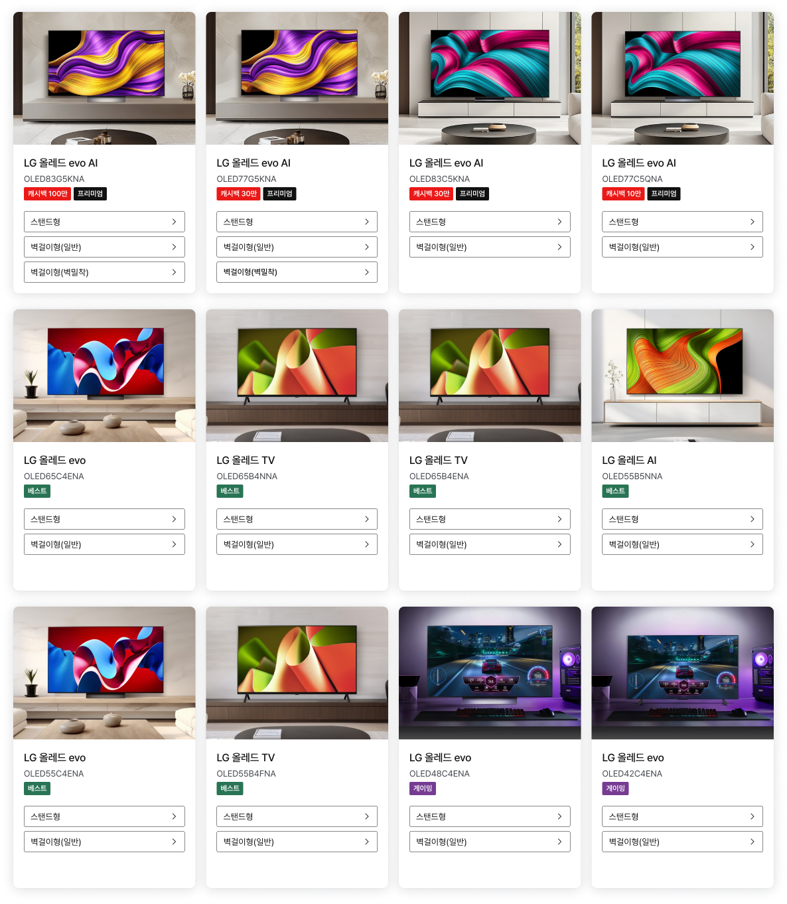This screenshot has width=787, height=904.
Task: Open the OLED83G5KNA TV product image
Action: (x=104, y=78)
